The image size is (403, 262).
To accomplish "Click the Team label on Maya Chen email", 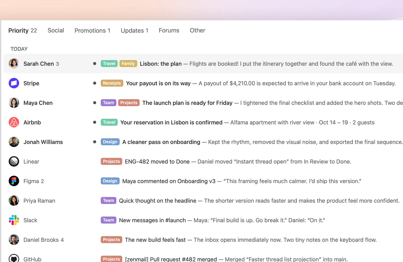I will click(109, 103).
